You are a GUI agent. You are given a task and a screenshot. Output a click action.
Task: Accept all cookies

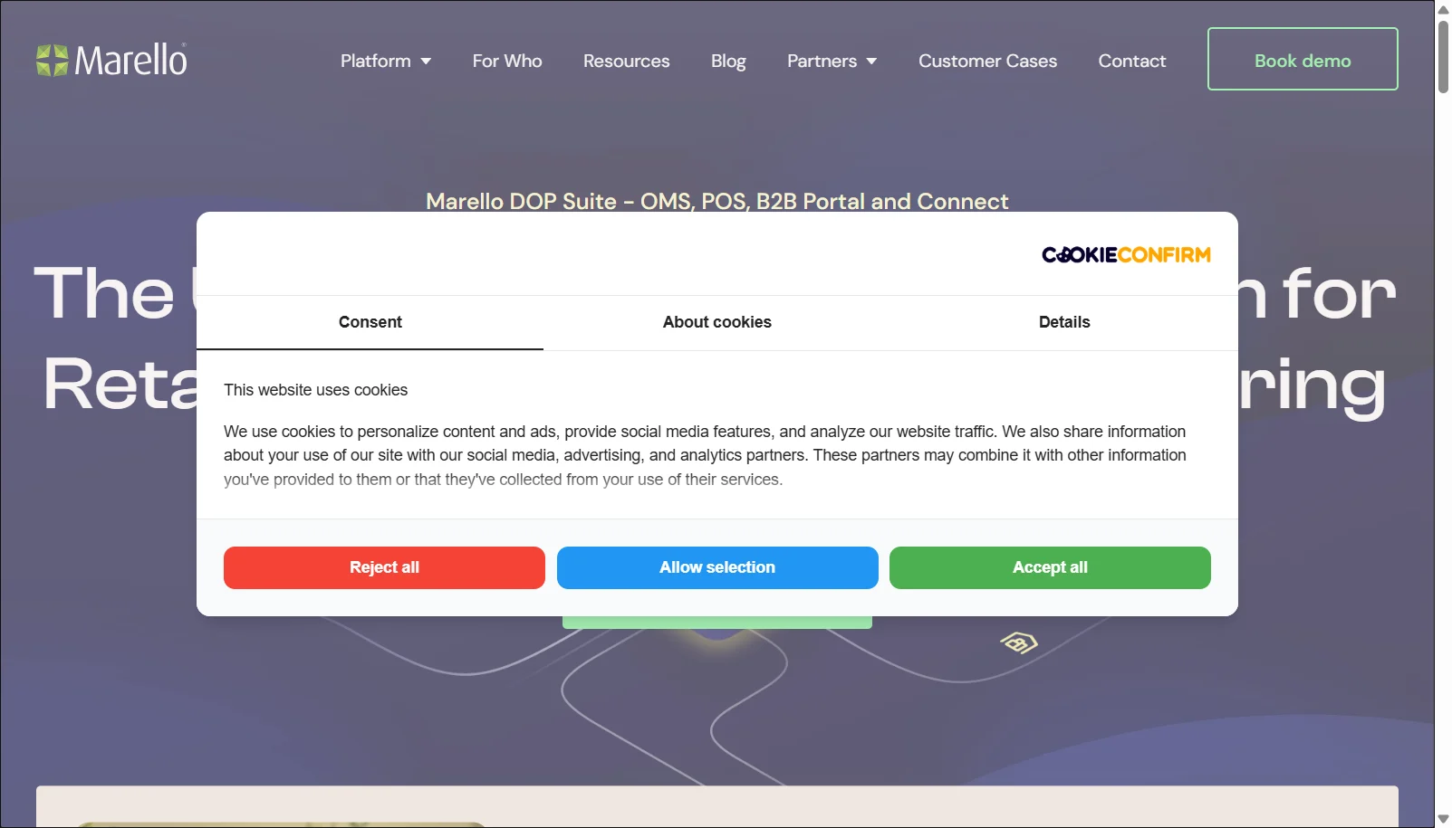coord(1050,567)
